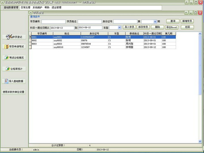Open 学员申请考试 sidebar button
Viewport: 204px width, 153px height.
click(x=14, y=46)
